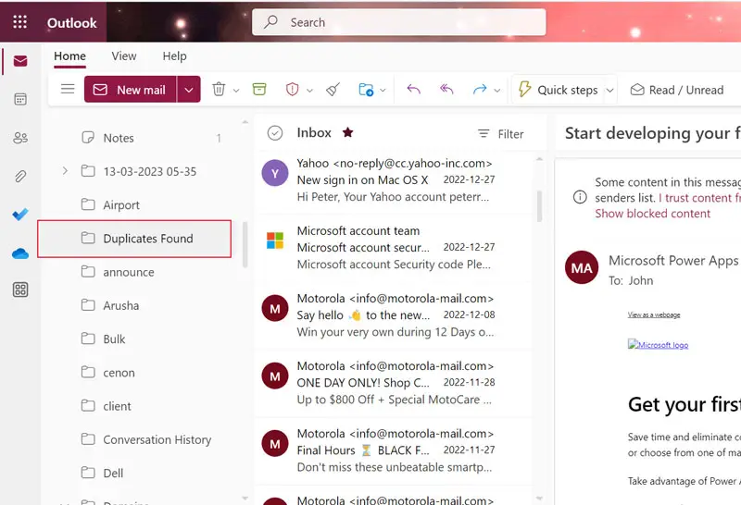Click the MA sender avatar
Image resolution: width=741 pixels, height=505 pixels.
coord(582,267)
